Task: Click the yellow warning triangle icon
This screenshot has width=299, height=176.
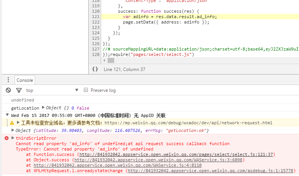Action: pos(12,123)
